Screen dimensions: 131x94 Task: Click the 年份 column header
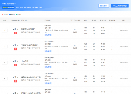coord(85,20)
